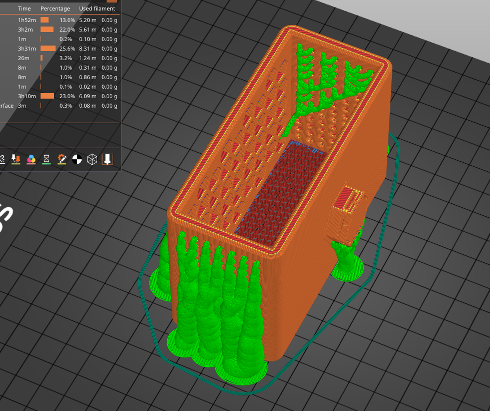
Task: Toggle the retractions icon in the legend
Action: click(x=3, y=159)
